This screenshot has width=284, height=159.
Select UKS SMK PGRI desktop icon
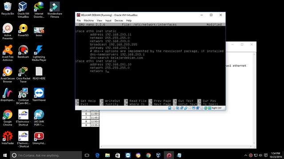[39, 118]
